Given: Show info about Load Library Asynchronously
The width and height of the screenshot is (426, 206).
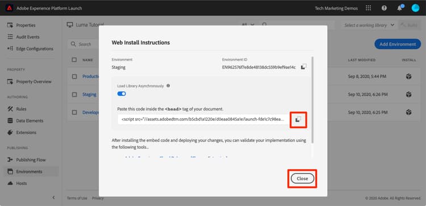Looking at the screenshot, I should point(168,86).
